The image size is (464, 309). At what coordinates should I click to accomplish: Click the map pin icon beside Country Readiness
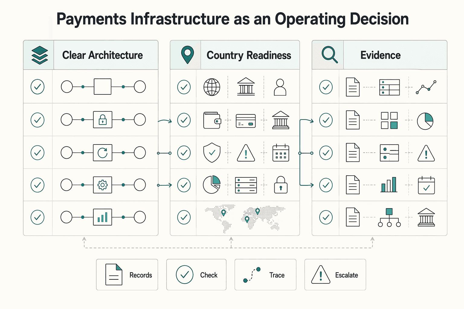tap(187, 55)
